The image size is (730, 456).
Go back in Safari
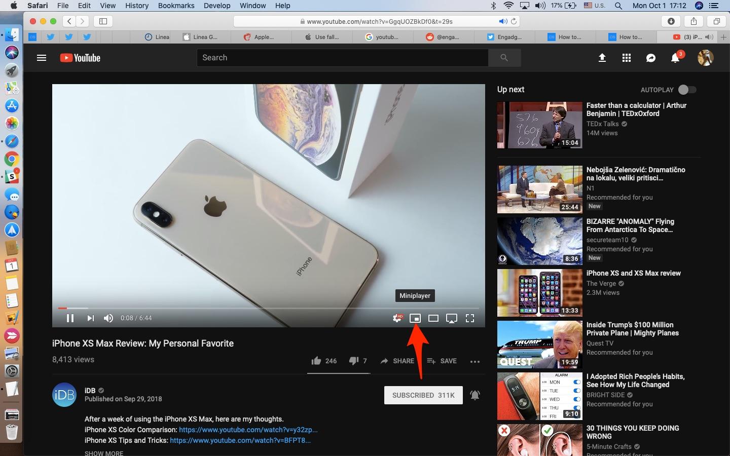(x=69, y=21)
